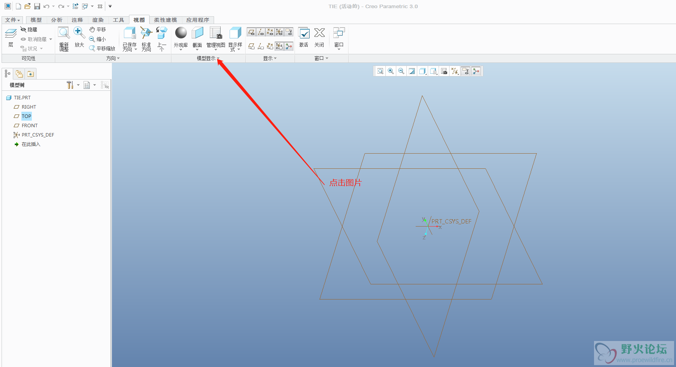The height and width of the screenshot is (367, 676).
Task: Select the Pan Zoom (平移缩放) tool
Action: [x=102, y=48]
